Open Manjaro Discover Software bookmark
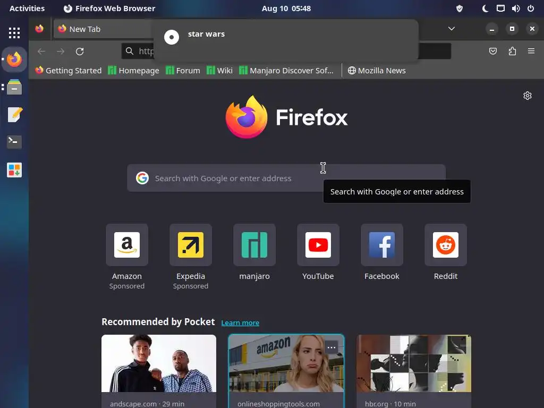The image size is (544, 408). tap(286, 71)
